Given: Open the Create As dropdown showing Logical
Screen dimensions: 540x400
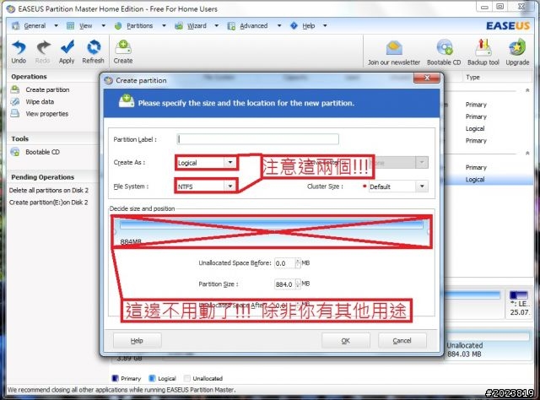Looking at the screenshot, I should tap(230, 162).
